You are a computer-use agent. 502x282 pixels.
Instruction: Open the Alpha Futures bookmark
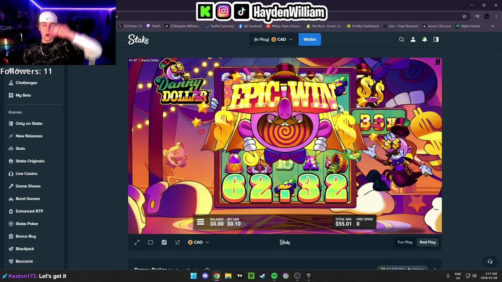[468, 26]
